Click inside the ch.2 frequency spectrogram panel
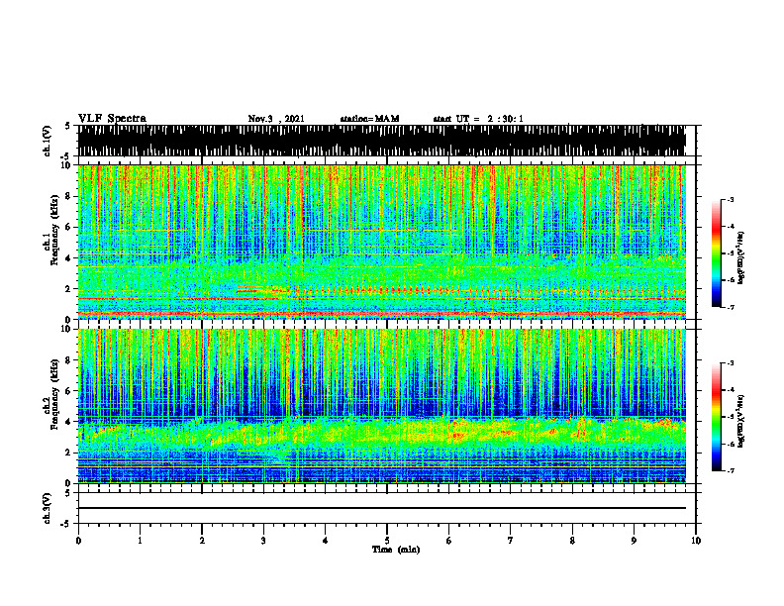 coord(382,406)
